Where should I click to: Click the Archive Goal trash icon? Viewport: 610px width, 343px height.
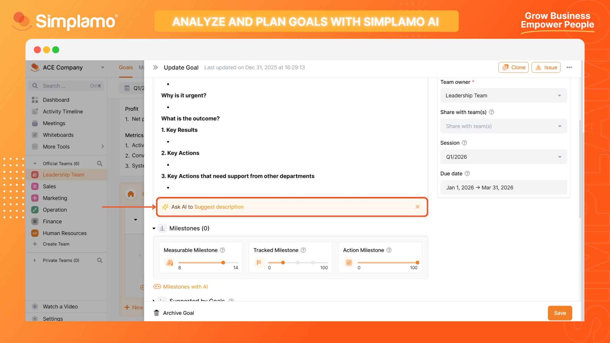tap(156, 313)
